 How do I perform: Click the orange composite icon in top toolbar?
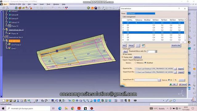pos(92,8)
